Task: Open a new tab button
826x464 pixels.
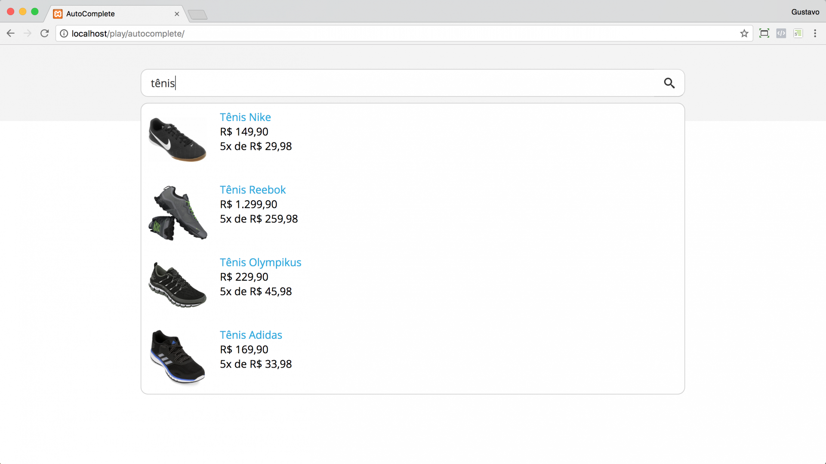Action: (x=198, y=15)
